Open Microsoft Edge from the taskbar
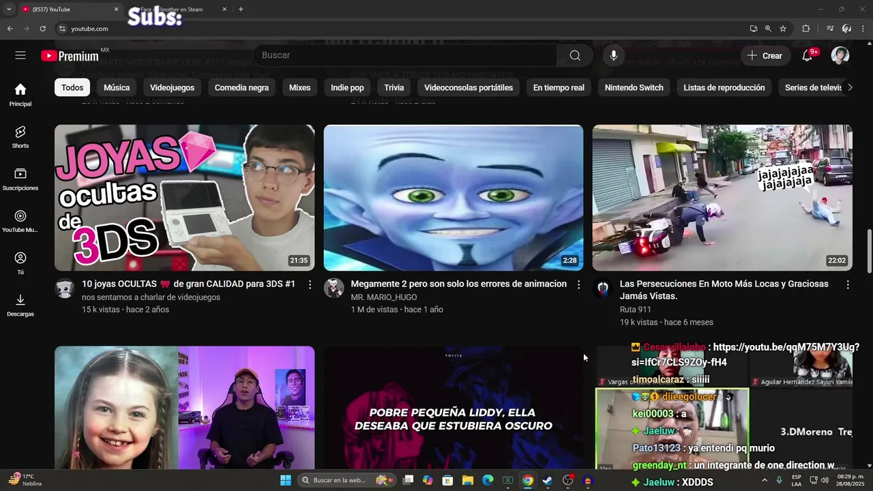873x491 pixels. [488, 480]
